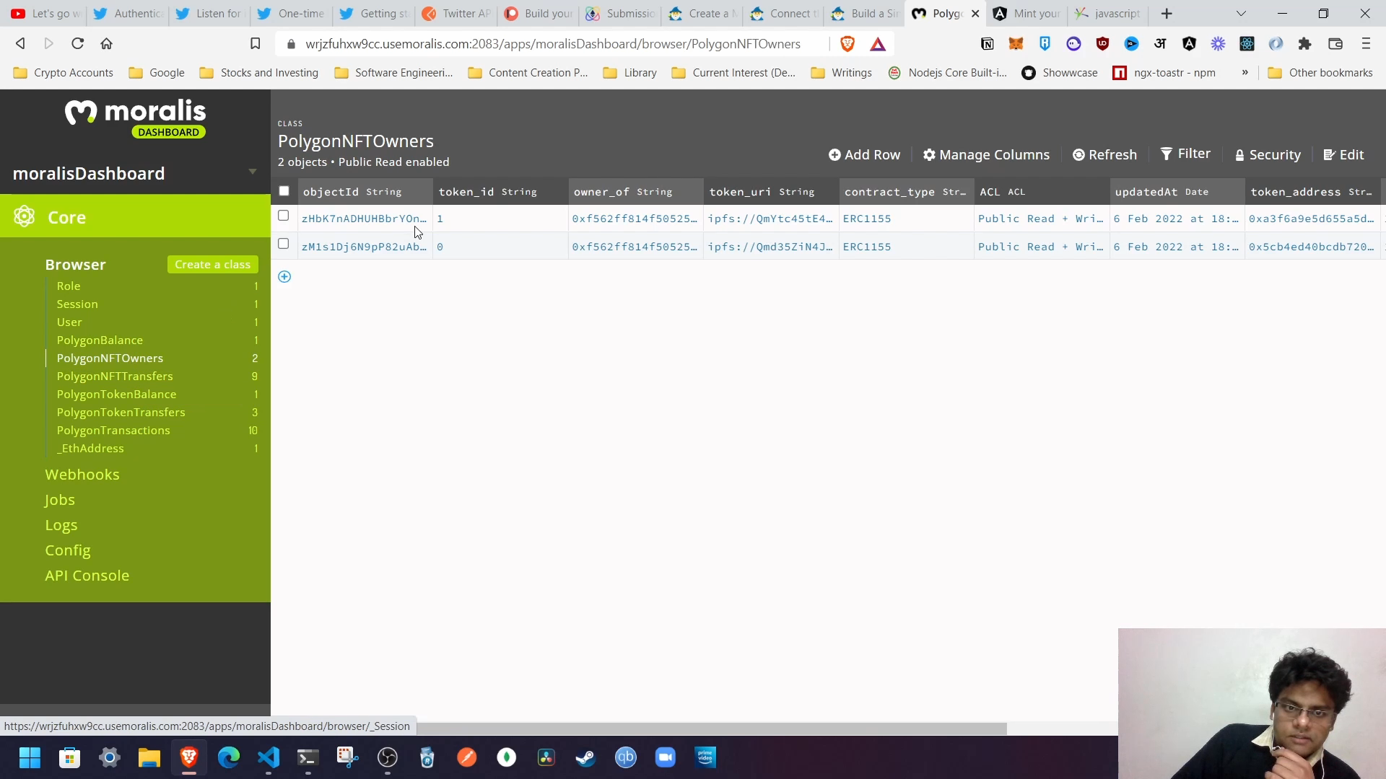Expand the moralisDashboard app dropdown
1386x779 pixels.
pos(253,172)
